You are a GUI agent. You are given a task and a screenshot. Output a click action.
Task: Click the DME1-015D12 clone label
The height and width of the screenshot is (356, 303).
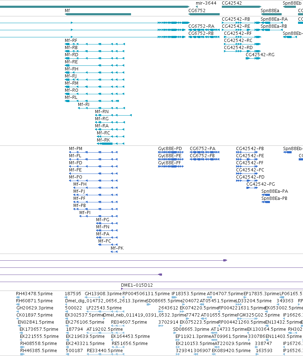pos(137,285)
